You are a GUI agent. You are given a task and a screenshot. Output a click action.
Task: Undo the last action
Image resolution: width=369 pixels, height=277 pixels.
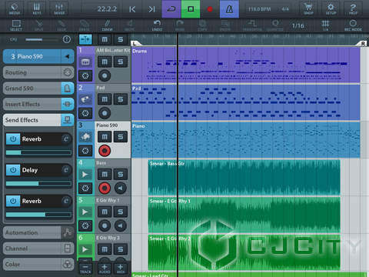pos(157,25)
